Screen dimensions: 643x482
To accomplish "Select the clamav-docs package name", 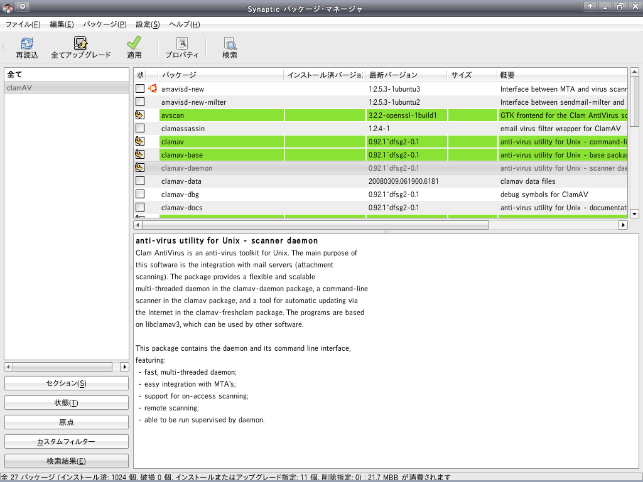I will coord(181,207).
